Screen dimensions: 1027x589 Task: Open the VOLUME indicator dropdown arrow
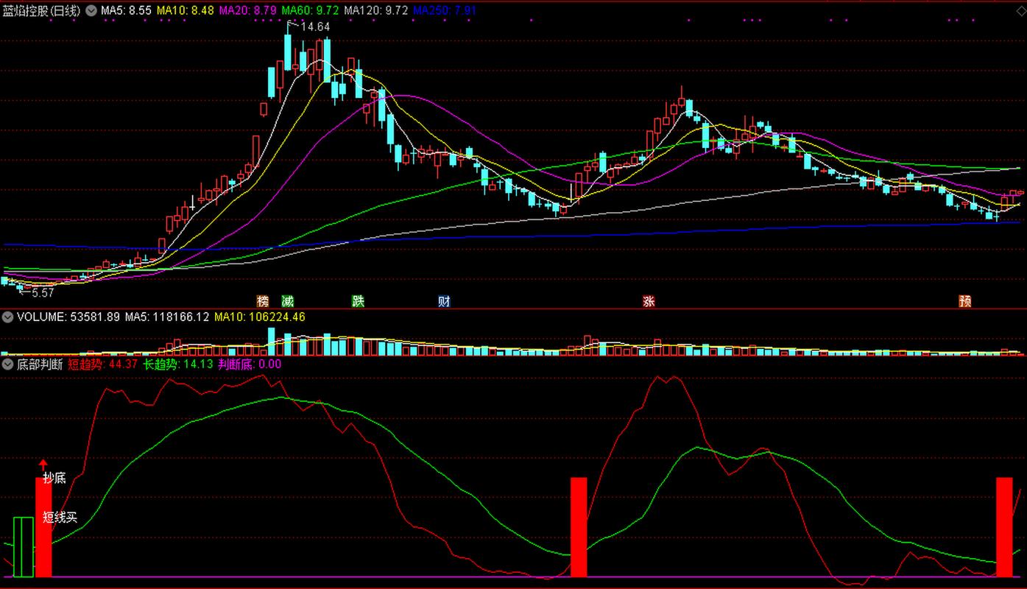click(x=7, y=317)
